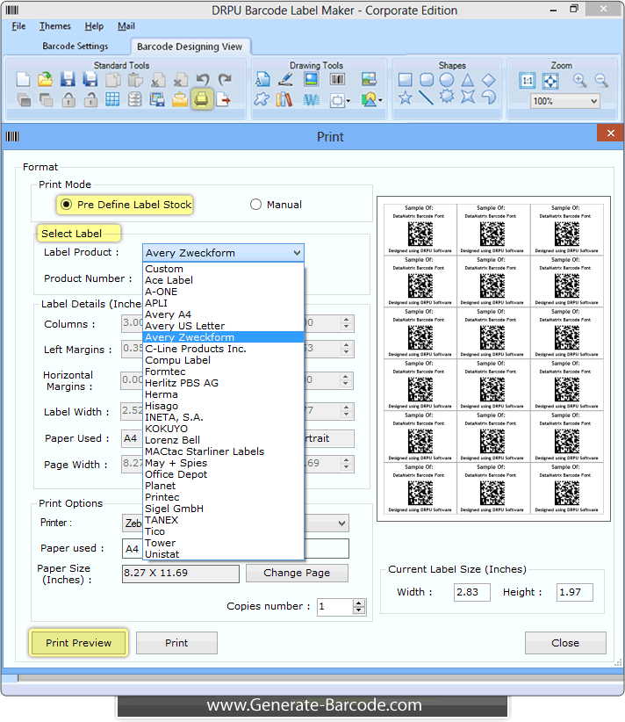Select the Triangle shape

[468, 80]
